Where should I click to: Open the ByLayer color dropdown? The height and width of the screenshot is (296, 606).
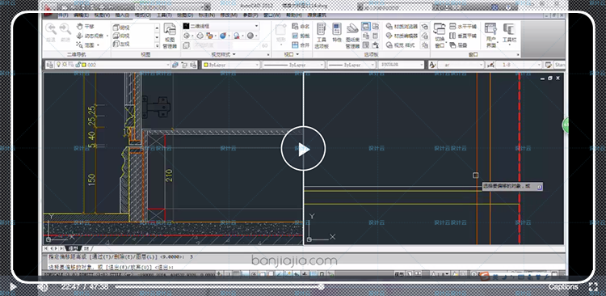click(x=231, y=65)
